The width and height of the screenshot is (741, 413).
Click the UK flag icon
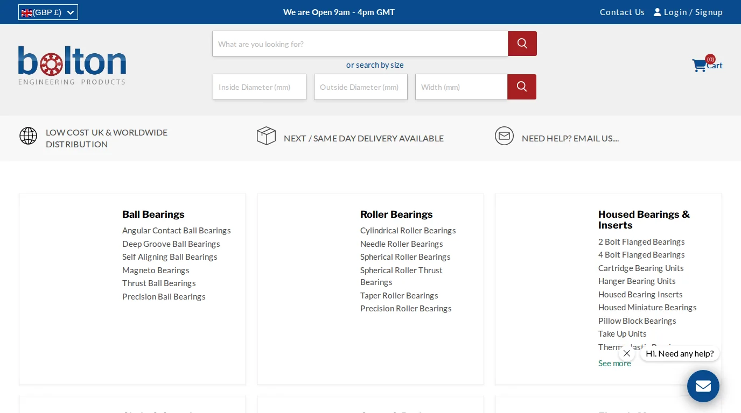coord(27,12)
